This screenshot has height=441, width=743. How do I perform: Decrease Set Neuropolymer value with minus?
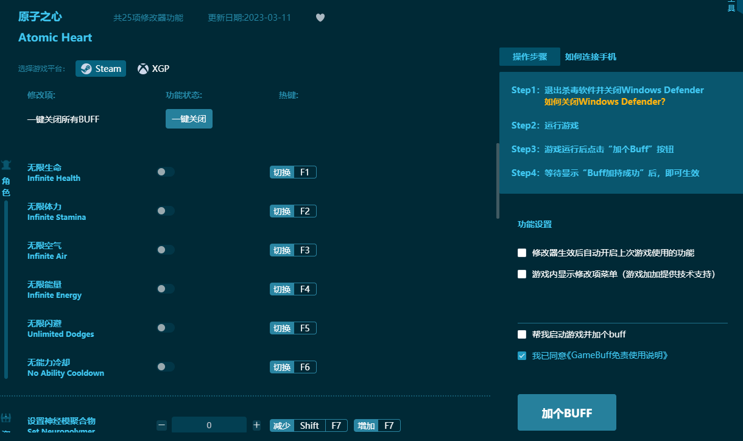pos(161,425)
